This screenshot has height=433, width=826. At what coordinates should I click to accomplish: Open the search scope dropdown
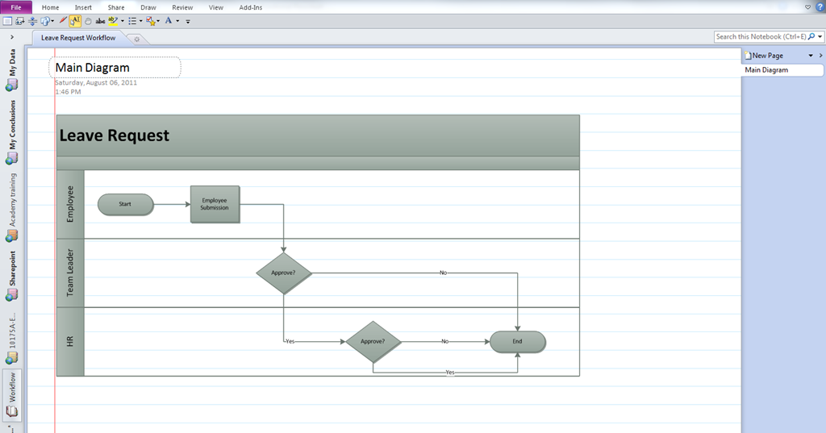[820, 37]
